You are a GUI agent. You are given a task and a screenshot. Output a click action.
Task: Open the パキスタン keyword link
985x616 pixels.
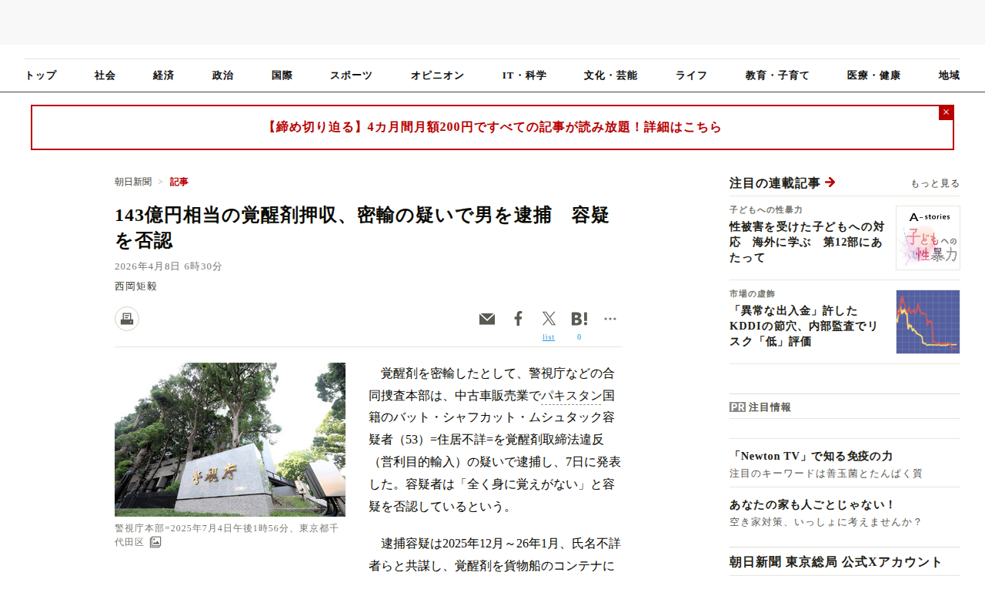570,396
